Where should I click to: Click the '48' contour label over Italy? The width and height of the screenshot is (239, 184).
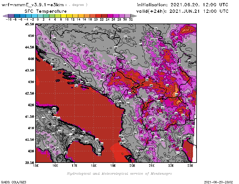(50, 113)
